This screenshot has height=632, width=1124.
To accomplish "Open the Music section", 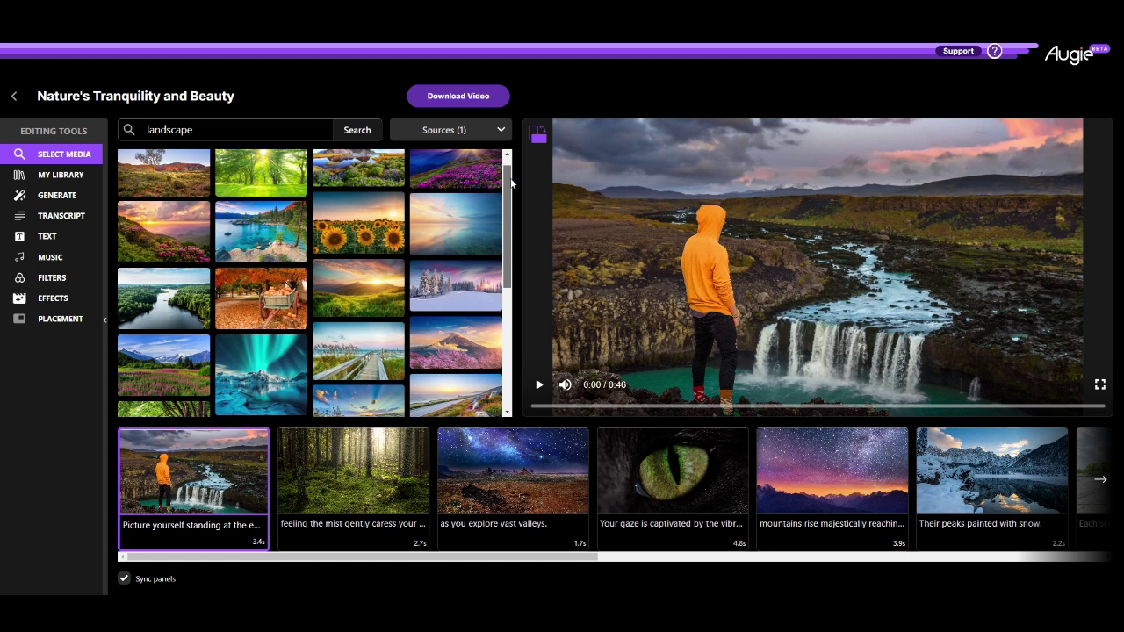I will [51, 256].
